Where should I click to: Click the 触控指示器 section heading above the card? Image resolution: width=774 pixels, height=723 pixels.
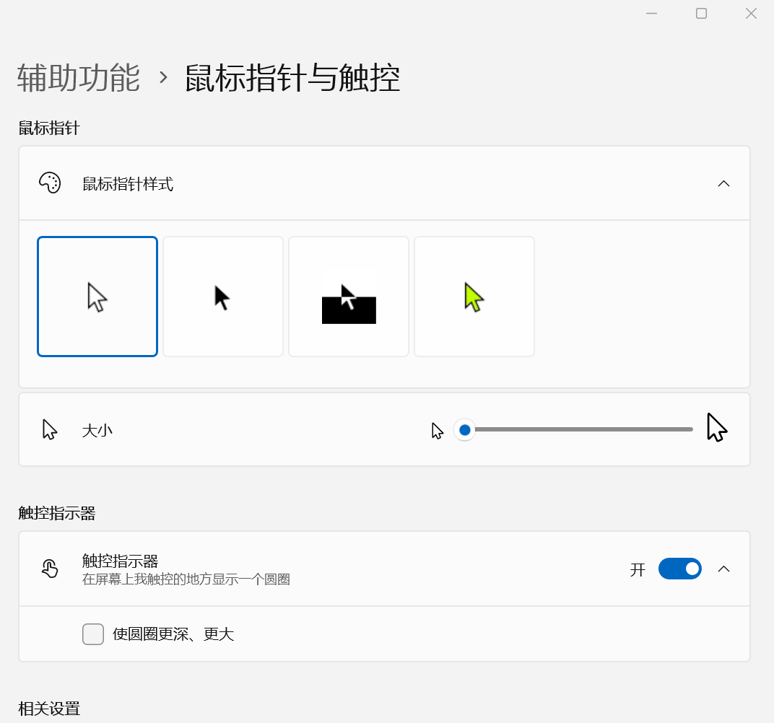coord(57,513)
